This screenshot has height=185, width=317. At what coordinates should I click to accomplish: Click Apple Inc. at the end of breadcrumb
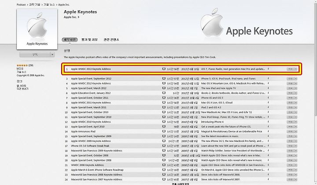coord(64,4)
